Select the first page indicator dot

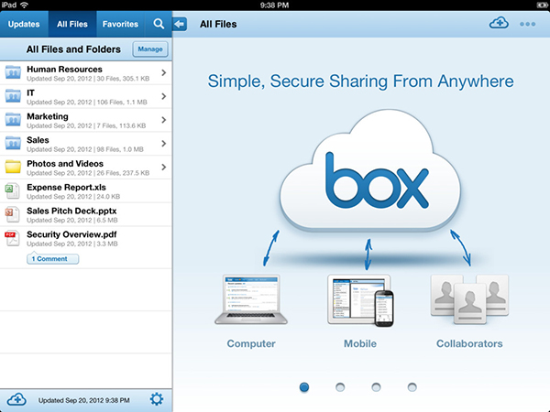[x=304, y=387]
